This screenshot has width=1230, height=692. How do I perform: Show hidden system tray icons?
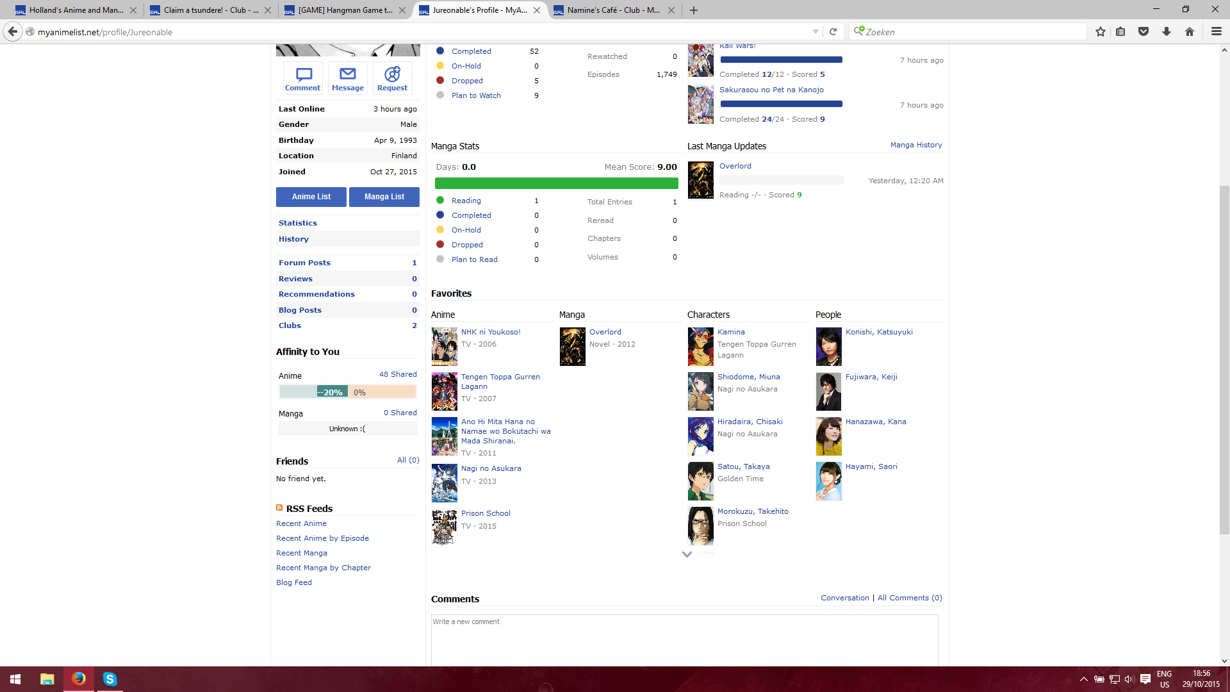coord(1083,679)
